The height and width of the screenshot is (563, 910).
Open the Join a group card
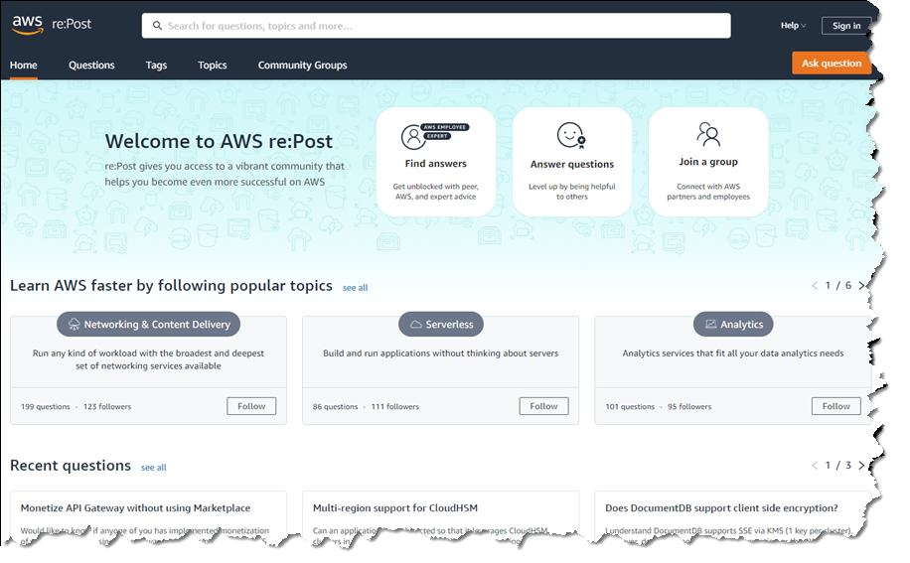pos(708,162)
